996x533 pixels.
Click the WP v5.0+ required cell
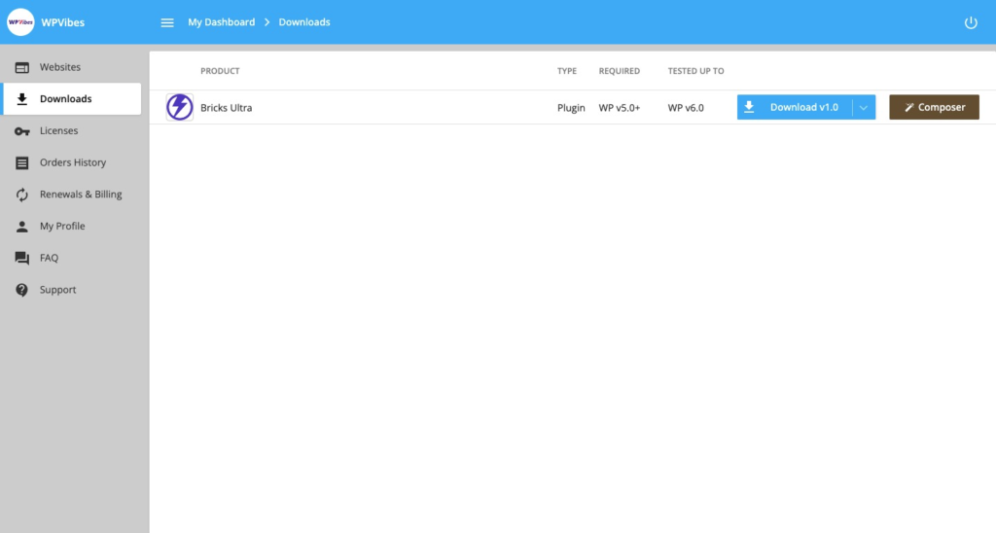620,108
